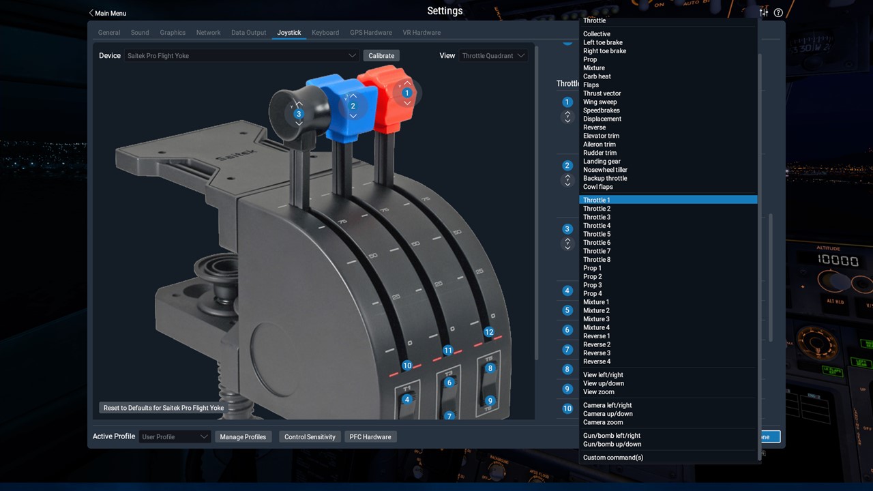Click marker 12 at the right lever base
The height and width of the screenshot is (491, 873).
(x=488, y=332)
